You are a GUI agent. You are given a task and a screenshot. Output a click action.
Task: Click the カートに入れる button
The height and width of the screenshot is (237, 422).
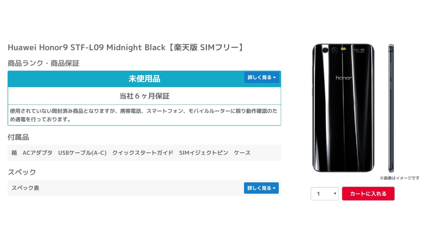pos(368,194)
